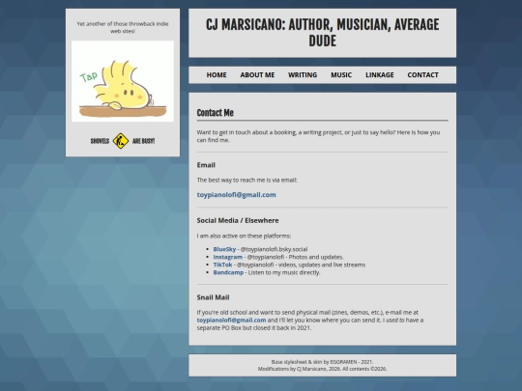Click the text "I am also active on these platforms:"

pyautogui.click(x=244, y=237)
